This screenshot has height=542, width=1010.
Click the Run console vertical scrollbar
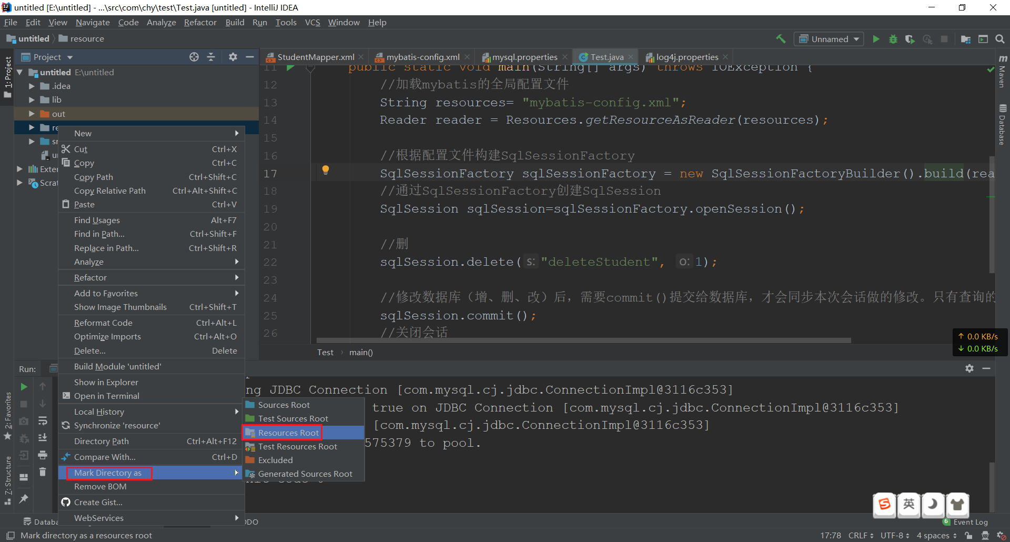992,487
